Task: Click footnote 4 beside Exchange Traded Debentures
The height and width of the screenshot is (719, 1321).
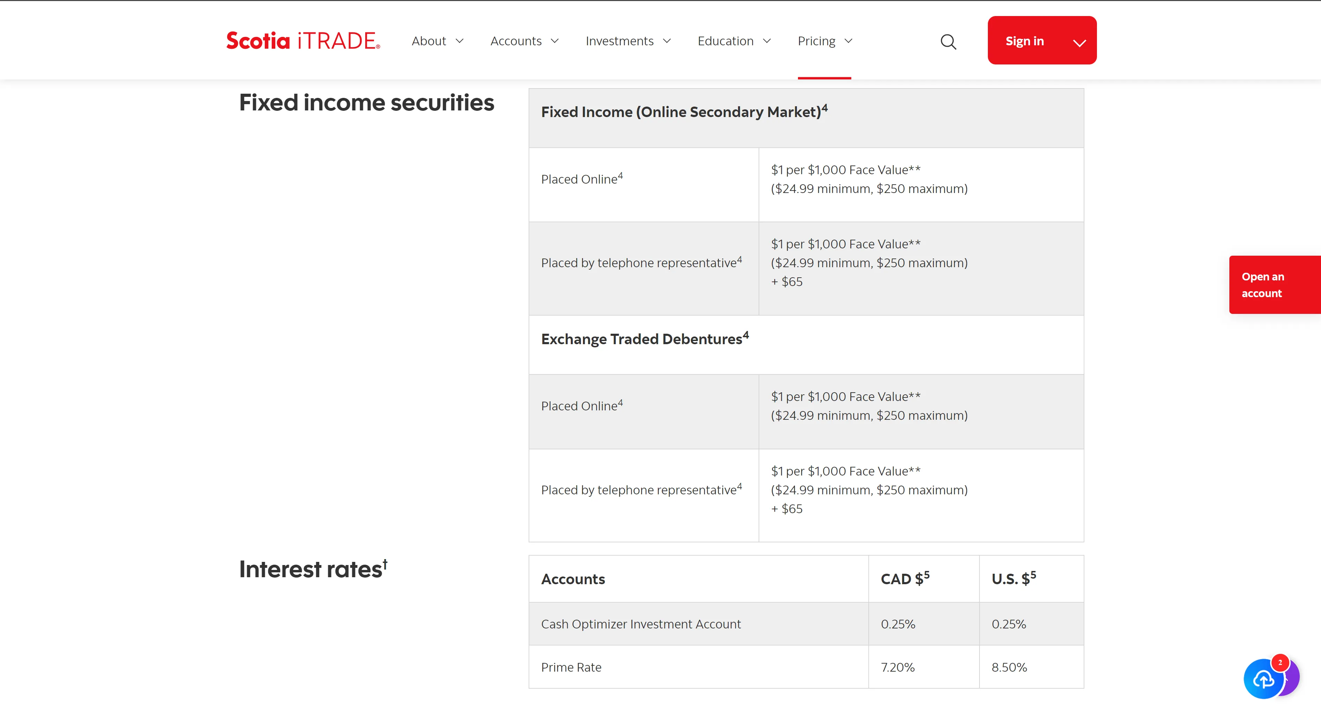Action: pos(746,334)
